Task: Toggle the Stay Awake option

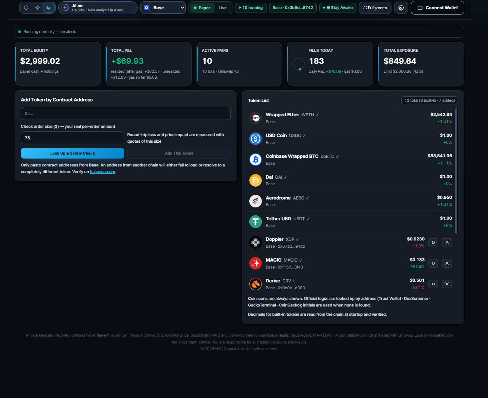Action: point(338,8)
